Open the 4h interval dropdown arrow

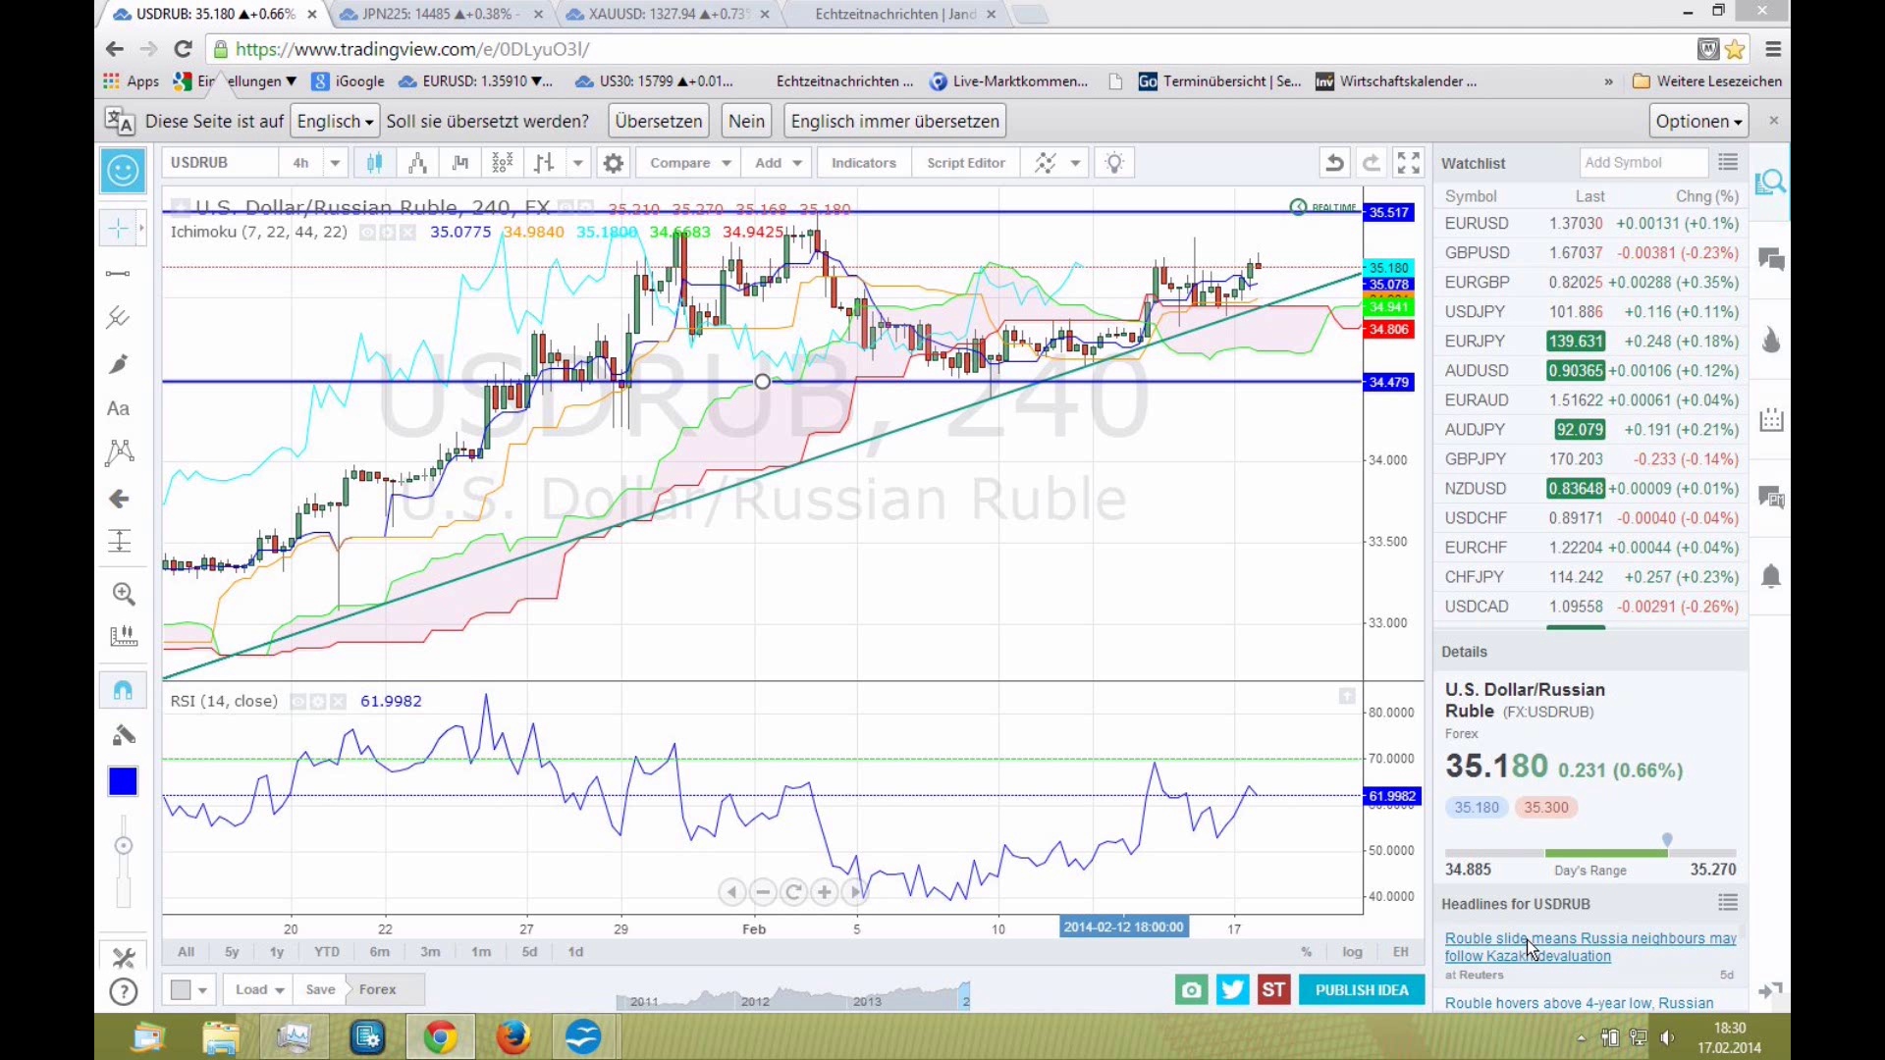coord(335,163)
